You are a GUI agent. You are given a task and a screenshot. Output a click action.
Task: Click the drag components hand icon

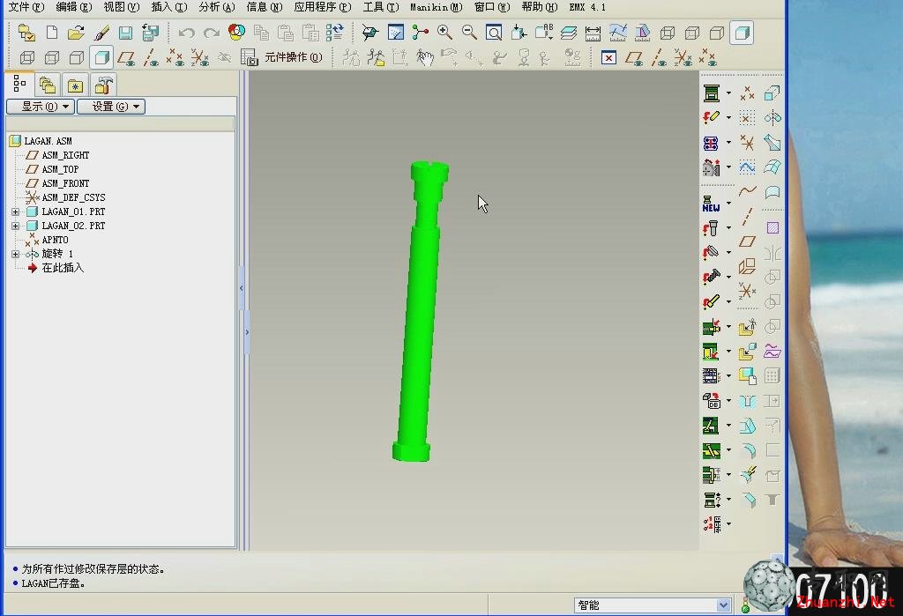(x=425, y=57)
